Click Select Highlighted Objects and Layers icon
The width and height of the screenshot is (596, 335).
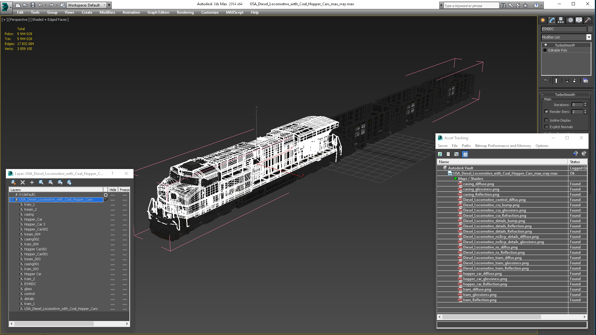tap(41, 182)
